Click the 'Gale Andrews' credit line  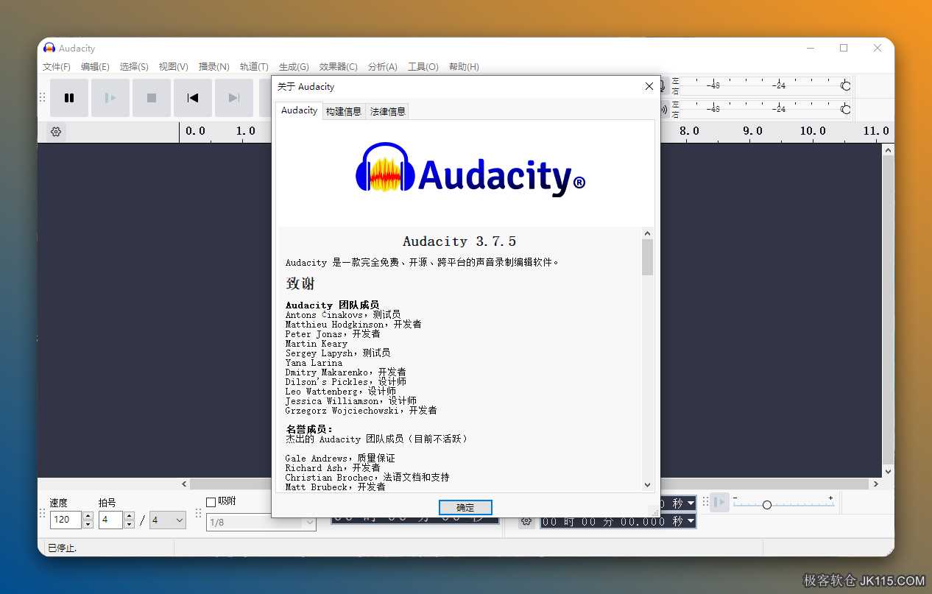(340, 458)
